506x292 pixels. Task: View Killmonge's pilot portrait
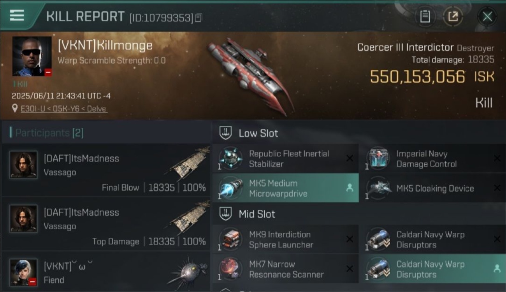click(x=32, y=56)
